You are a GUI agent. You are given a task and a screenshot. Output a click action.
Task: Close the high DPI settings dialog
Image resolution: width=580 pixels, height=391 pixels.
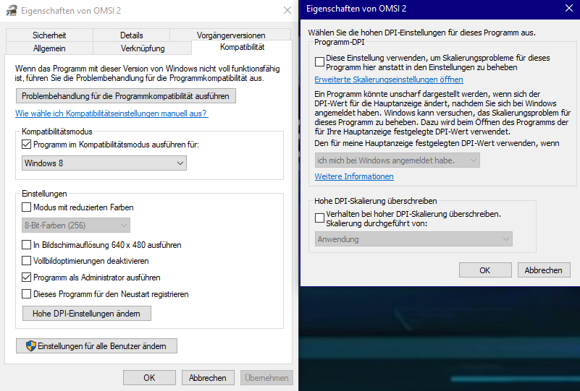[568, 8]
